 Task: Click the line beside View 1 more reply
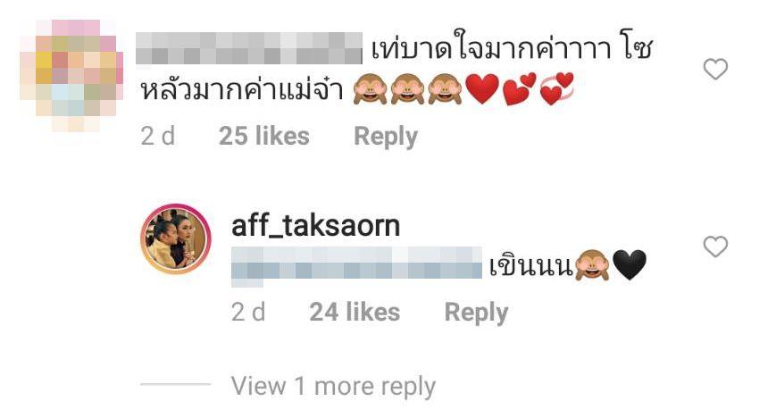pyautogui.click(x=176, y=384)
